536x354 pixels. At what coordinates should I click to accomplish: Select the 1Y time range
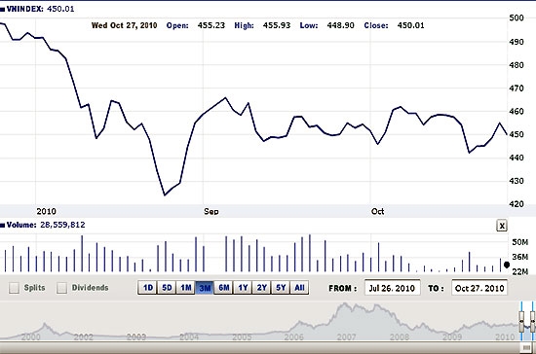[x=243, y=288]
